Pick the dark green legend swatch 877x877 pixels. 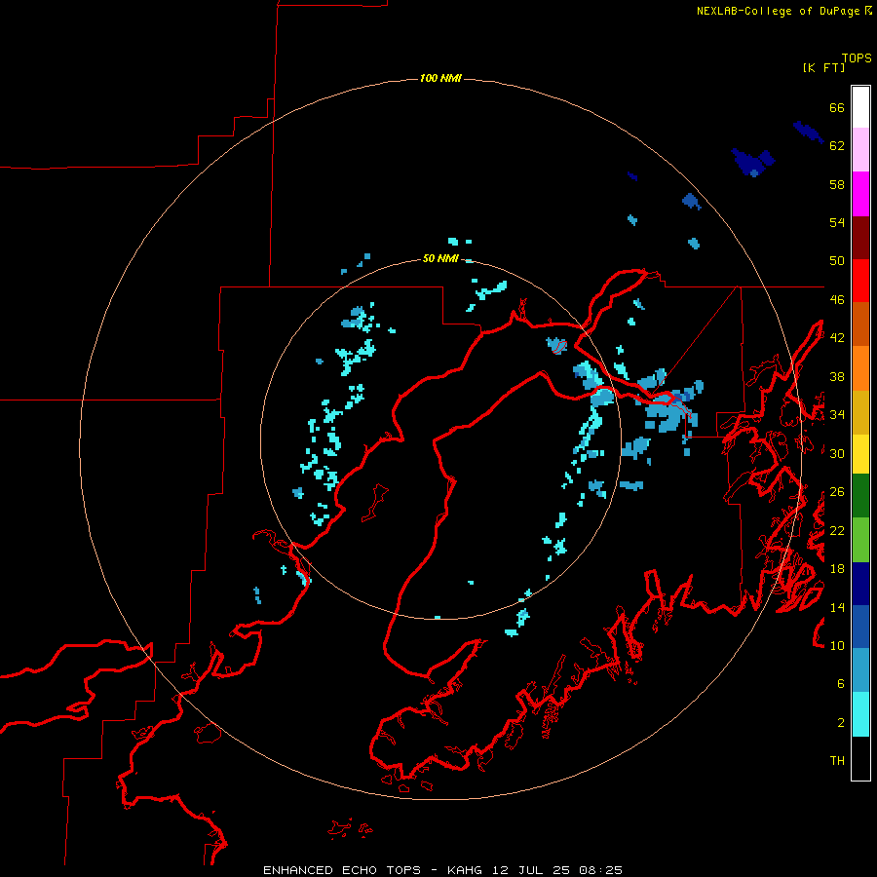860,496
